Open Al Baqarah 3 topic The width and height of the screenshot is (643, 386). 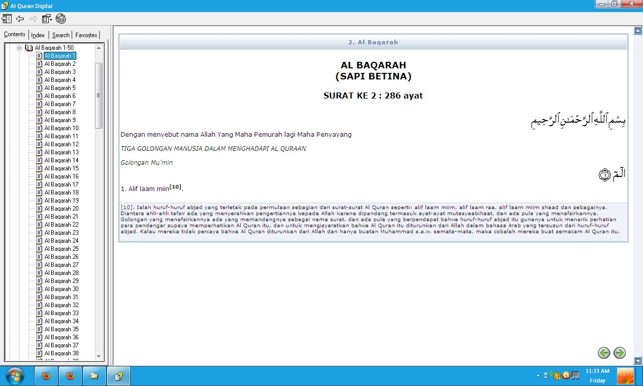pos(60,72)
